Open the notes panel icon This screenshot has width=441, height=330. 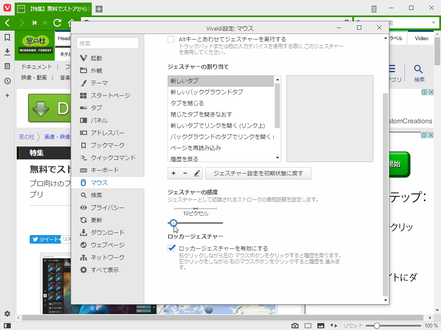point(7,66)
